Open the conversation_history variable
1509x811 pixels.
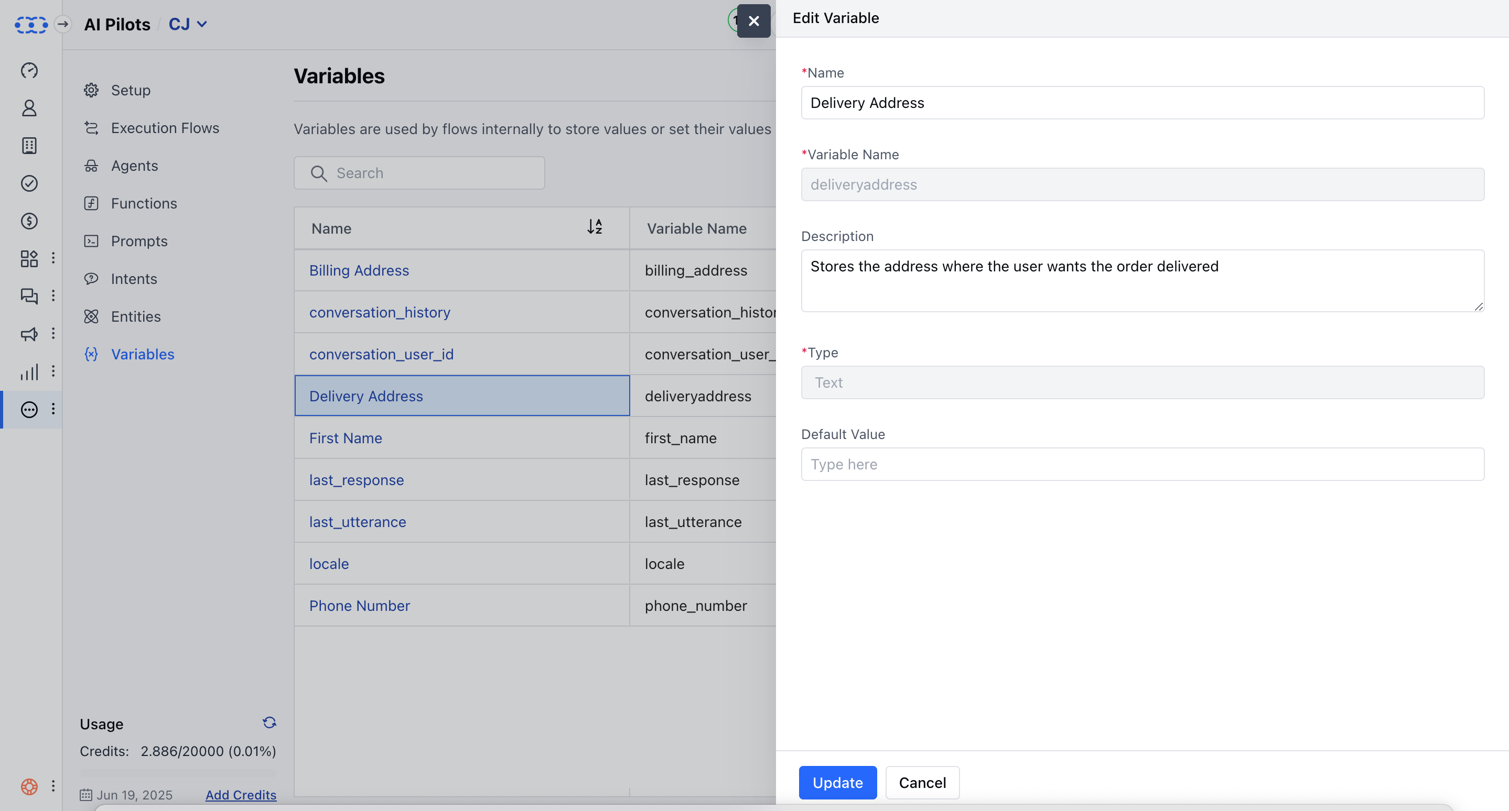point(380,312)
